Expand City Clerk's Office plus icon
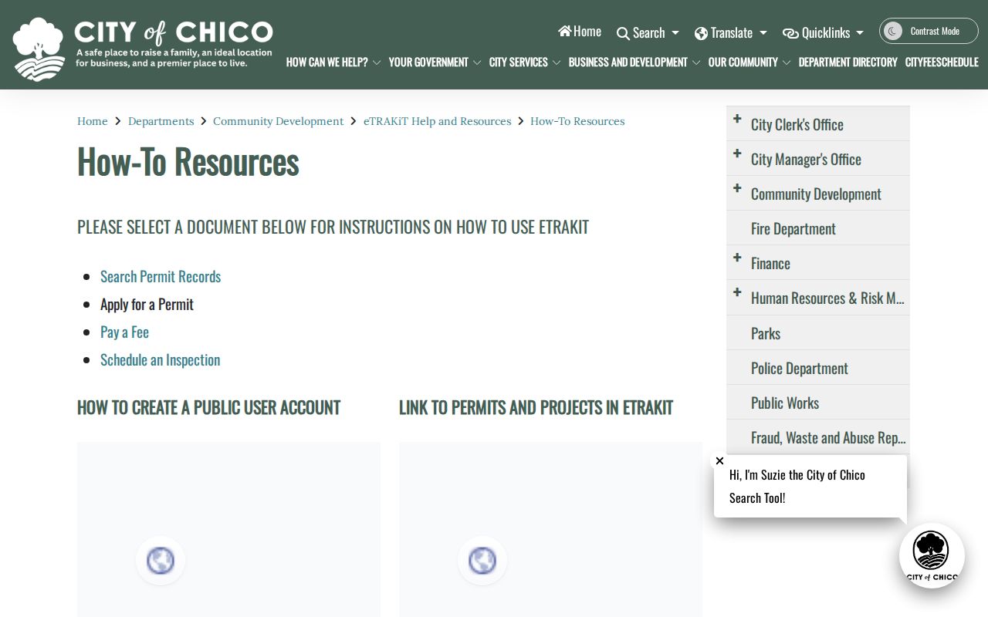This screenshot has width=988, height=617. [x=737, y=119]
